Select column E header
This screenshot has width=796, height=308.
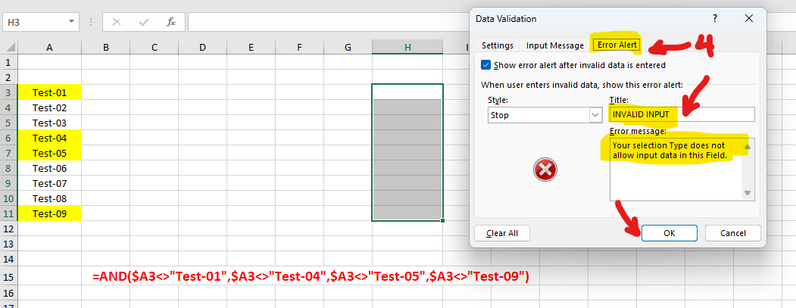[x=251, y=48]
